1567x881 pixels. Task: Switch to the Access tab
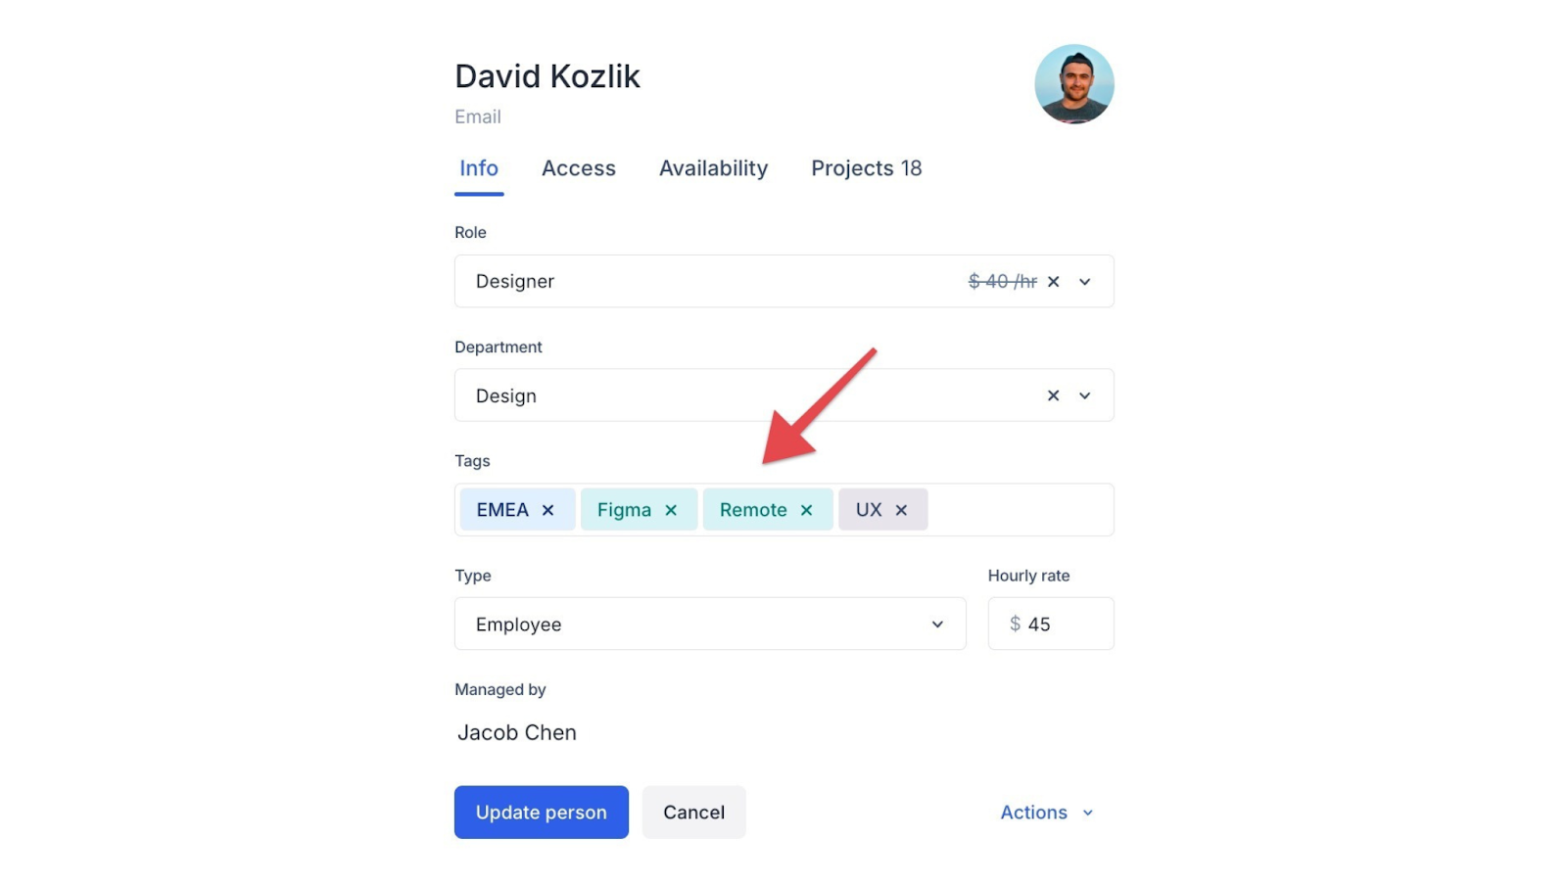[579, 168]
